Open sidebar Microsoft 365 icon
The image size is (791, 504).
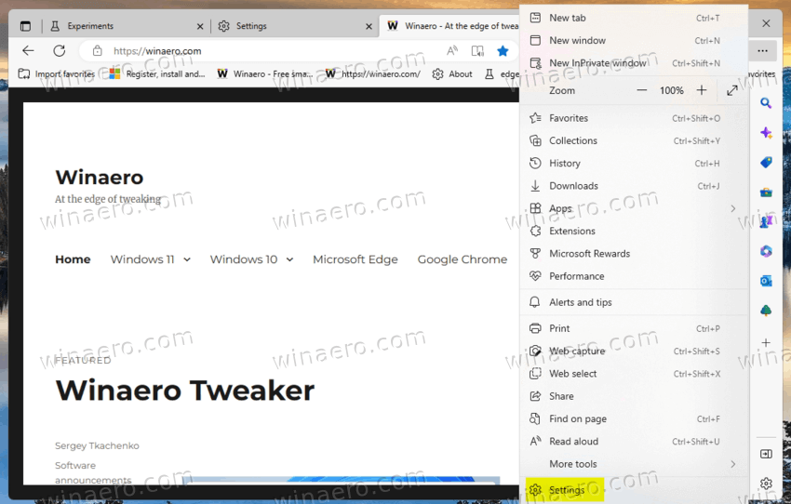pyautogui.click(x=766, y=251)
